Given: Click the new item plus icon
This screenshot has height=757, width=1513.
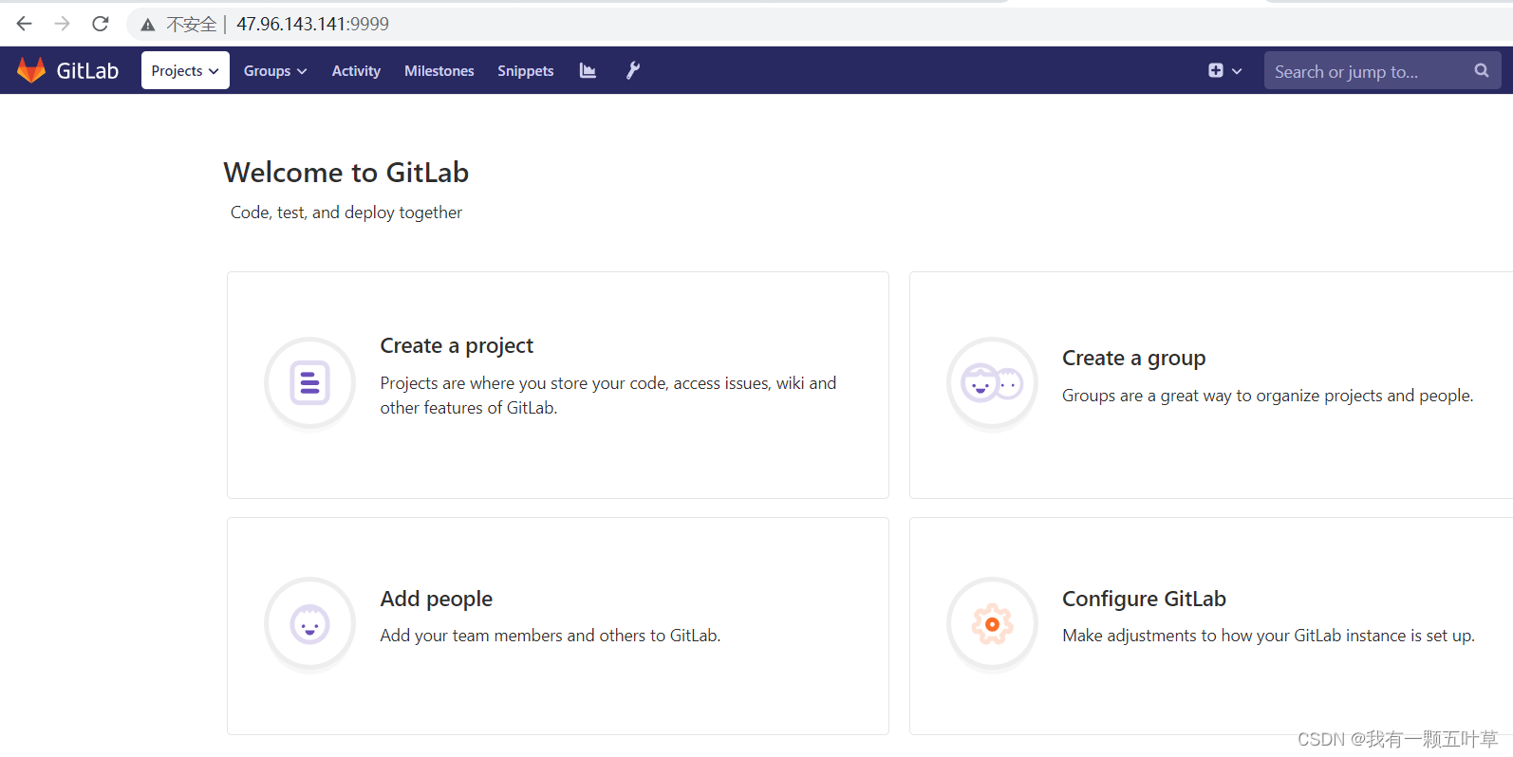Looking at the screenshot, I should [x=1215, y=70].
